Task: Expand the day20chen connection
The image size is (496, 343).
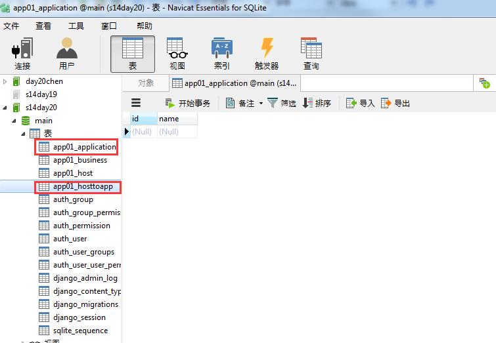Action: coord(5,81)
